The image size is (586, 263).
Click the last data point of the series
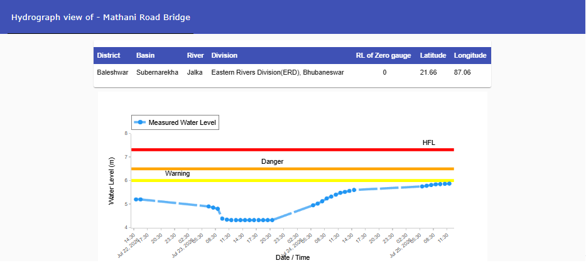pos(449,184)
